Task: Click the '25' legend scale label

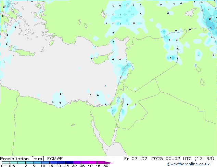Action: point(66,166)
